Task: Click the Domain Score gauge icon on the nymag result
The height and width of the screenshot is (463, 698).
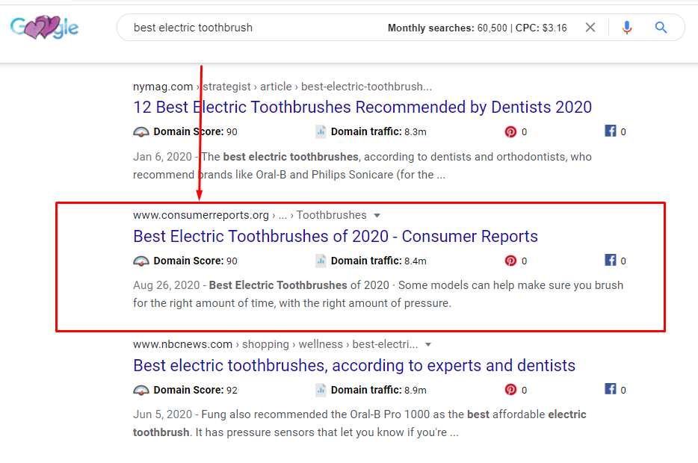Action: pyautogui.click(x=140, y=131)
